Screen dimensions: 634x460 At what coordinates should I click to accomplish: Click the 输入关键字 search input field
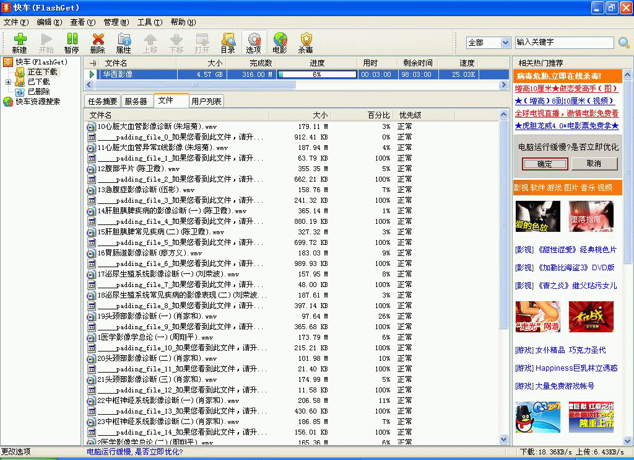564,43
